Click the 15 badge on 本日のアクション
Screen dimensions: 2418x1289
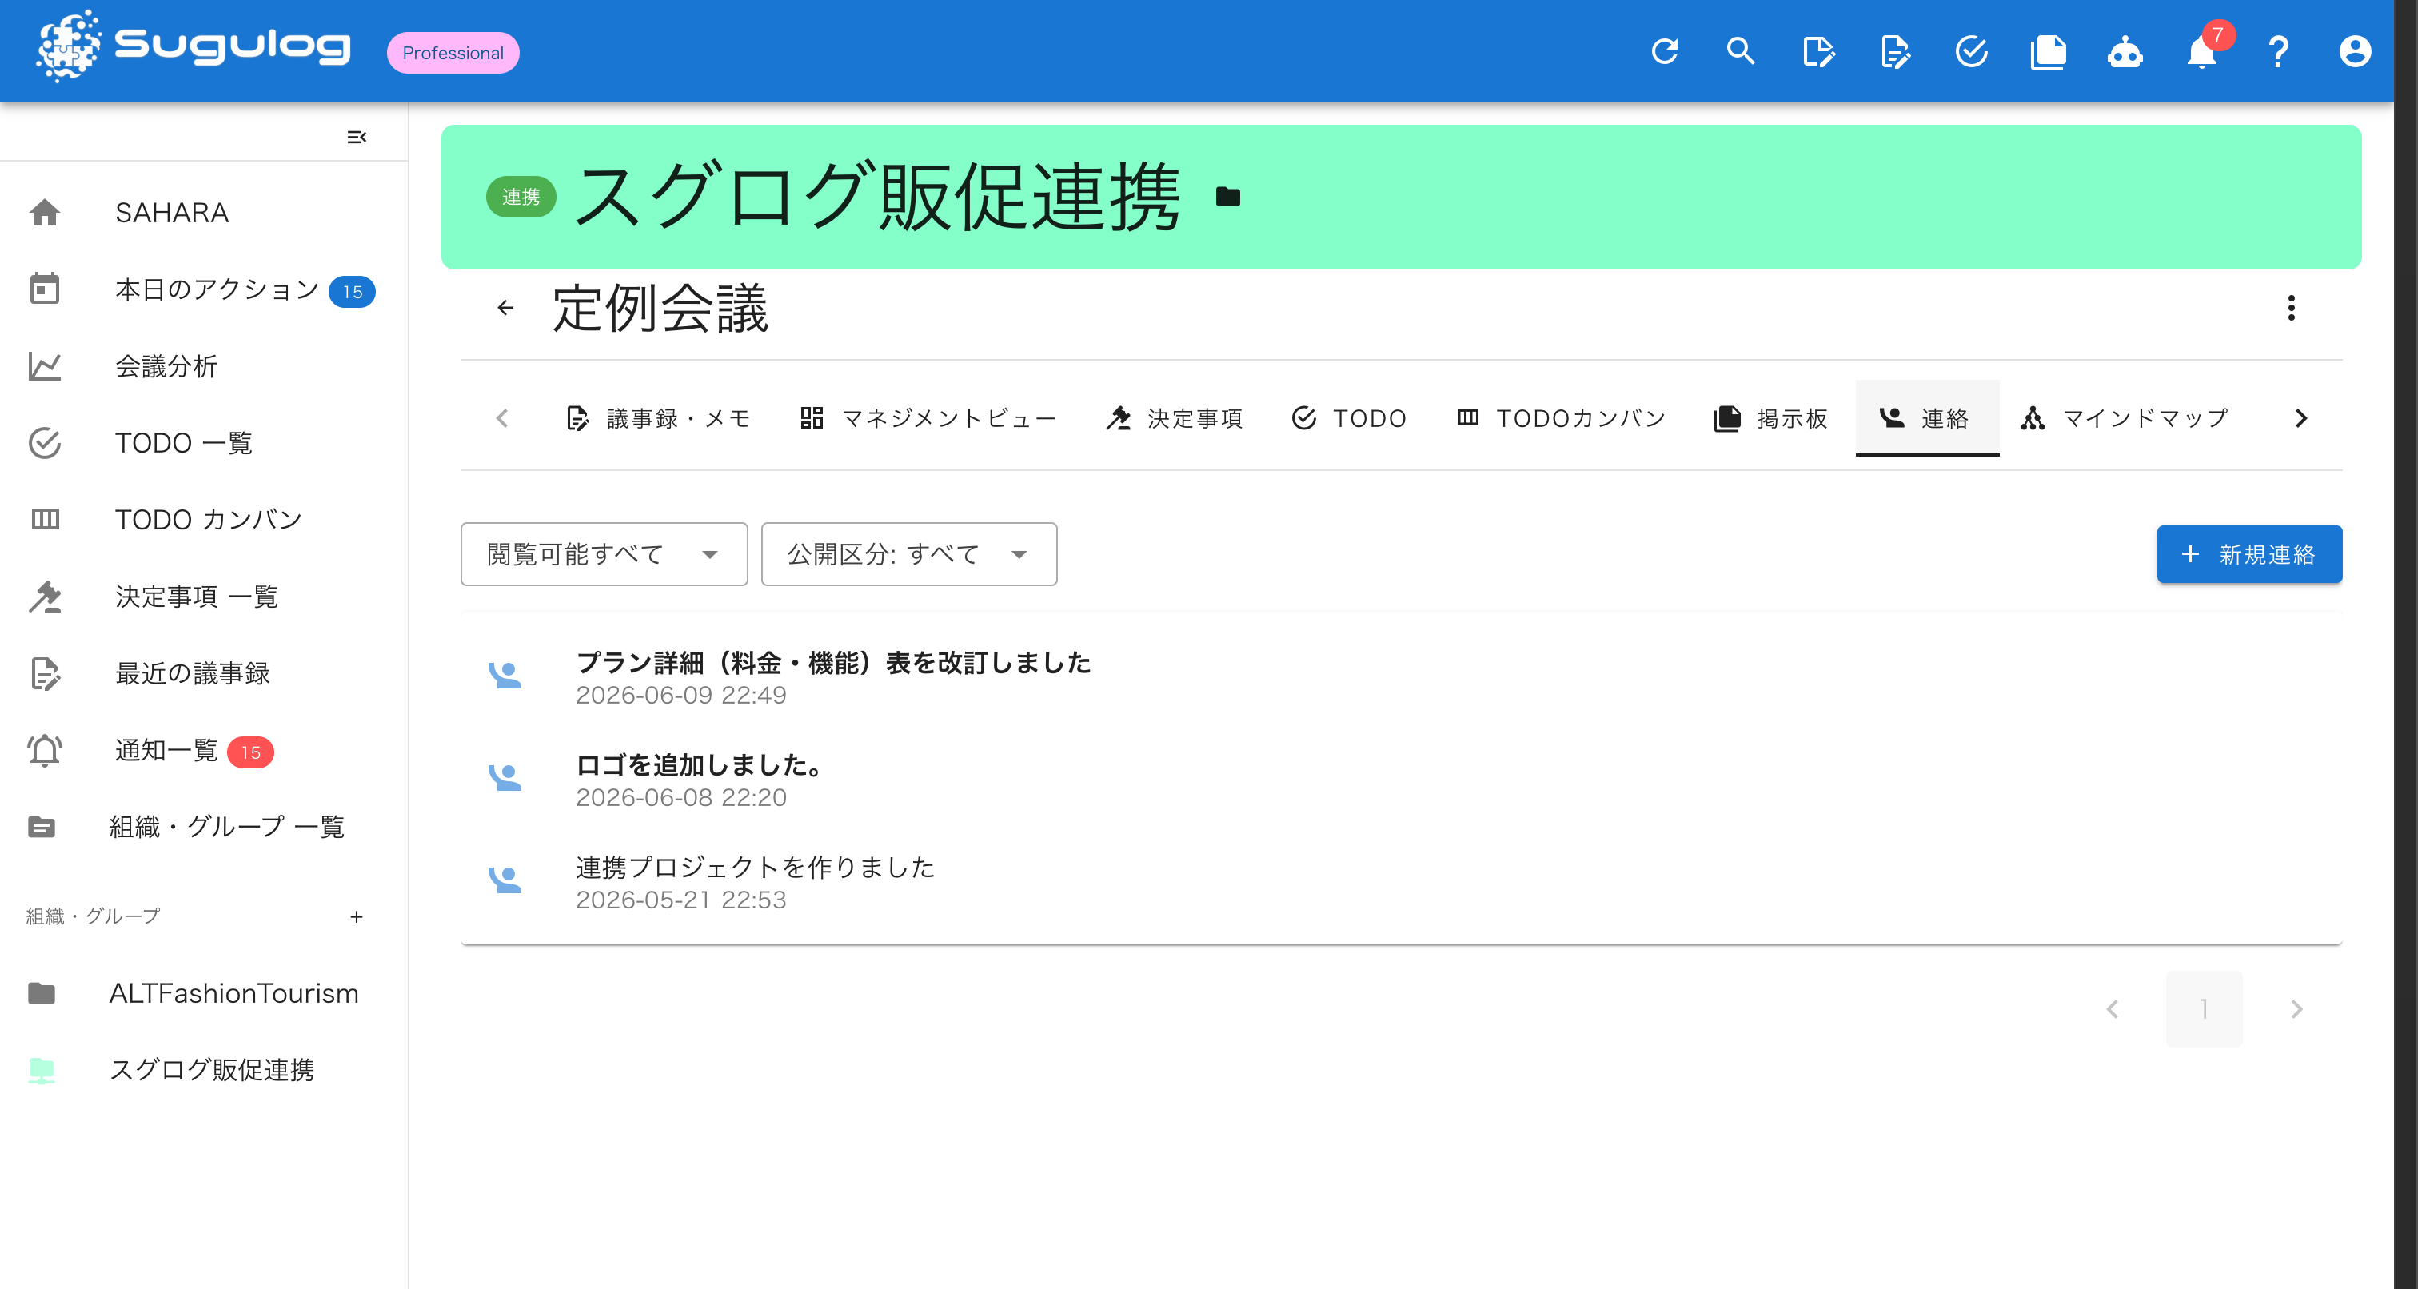[x=352, y=292]
